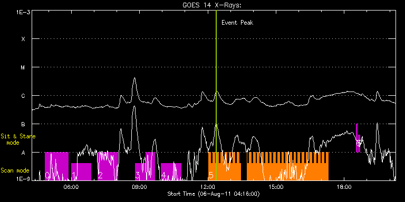Select magenta observation block 4
This screenshot has width=405, height=202.
pos(171,171)
